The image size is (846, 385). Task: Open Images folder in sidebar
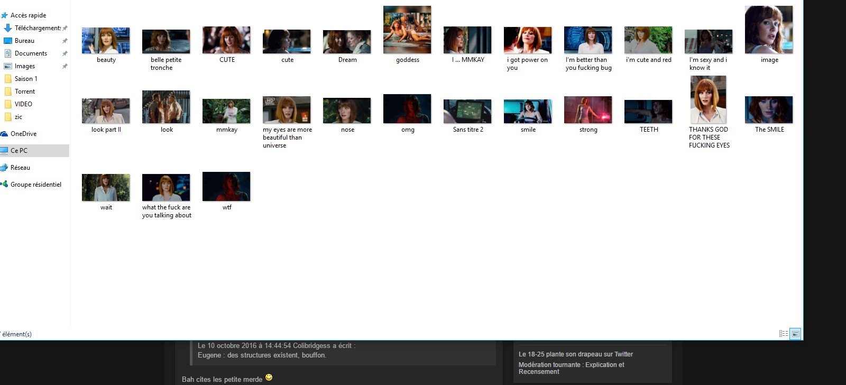(x=25, y=66)
